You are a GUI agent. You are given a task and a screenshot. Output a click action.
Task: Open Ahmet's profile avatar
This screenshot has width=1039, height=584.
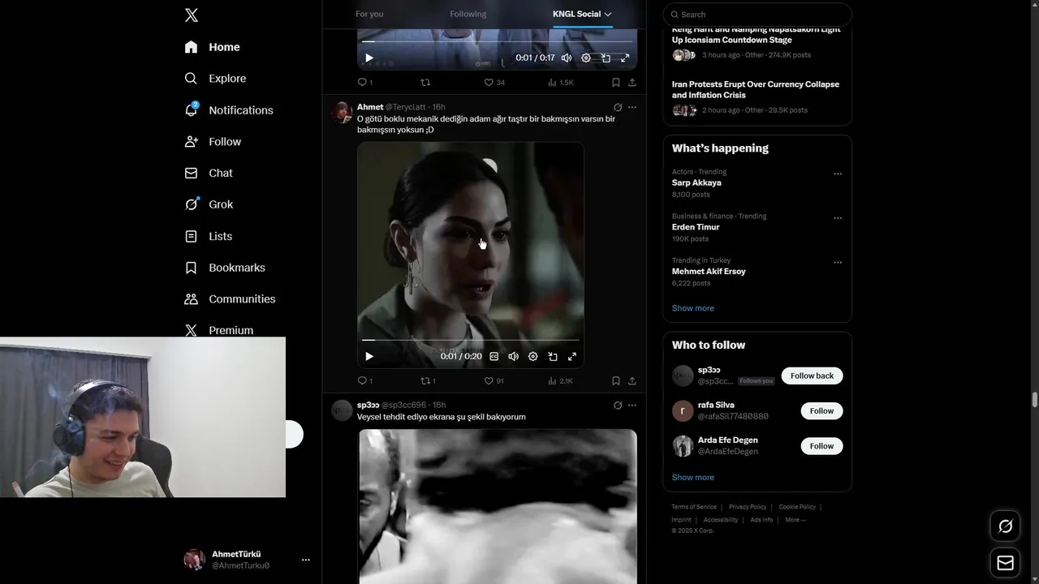coord(342,112)
